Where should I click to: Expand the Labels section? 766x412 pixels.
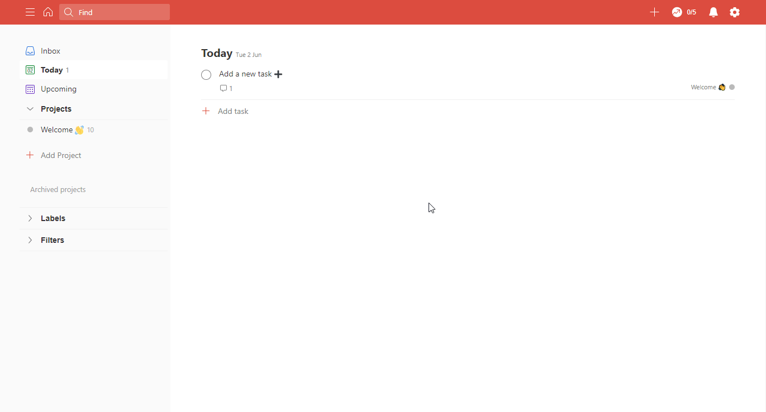30,218
